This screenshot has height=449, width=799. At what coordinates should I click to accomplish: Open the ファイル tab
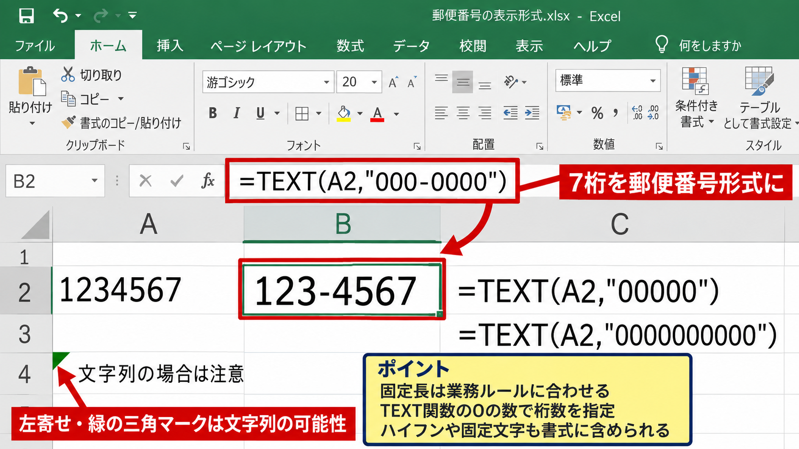coord(35,46)
